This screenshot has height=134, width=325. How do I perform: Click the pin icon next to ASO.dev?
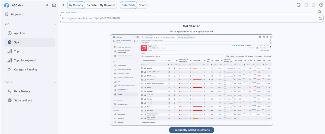point(47,5)
